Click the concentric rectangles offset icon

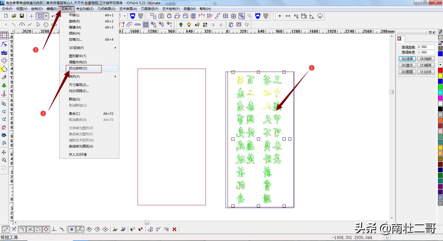pos(146,25)
